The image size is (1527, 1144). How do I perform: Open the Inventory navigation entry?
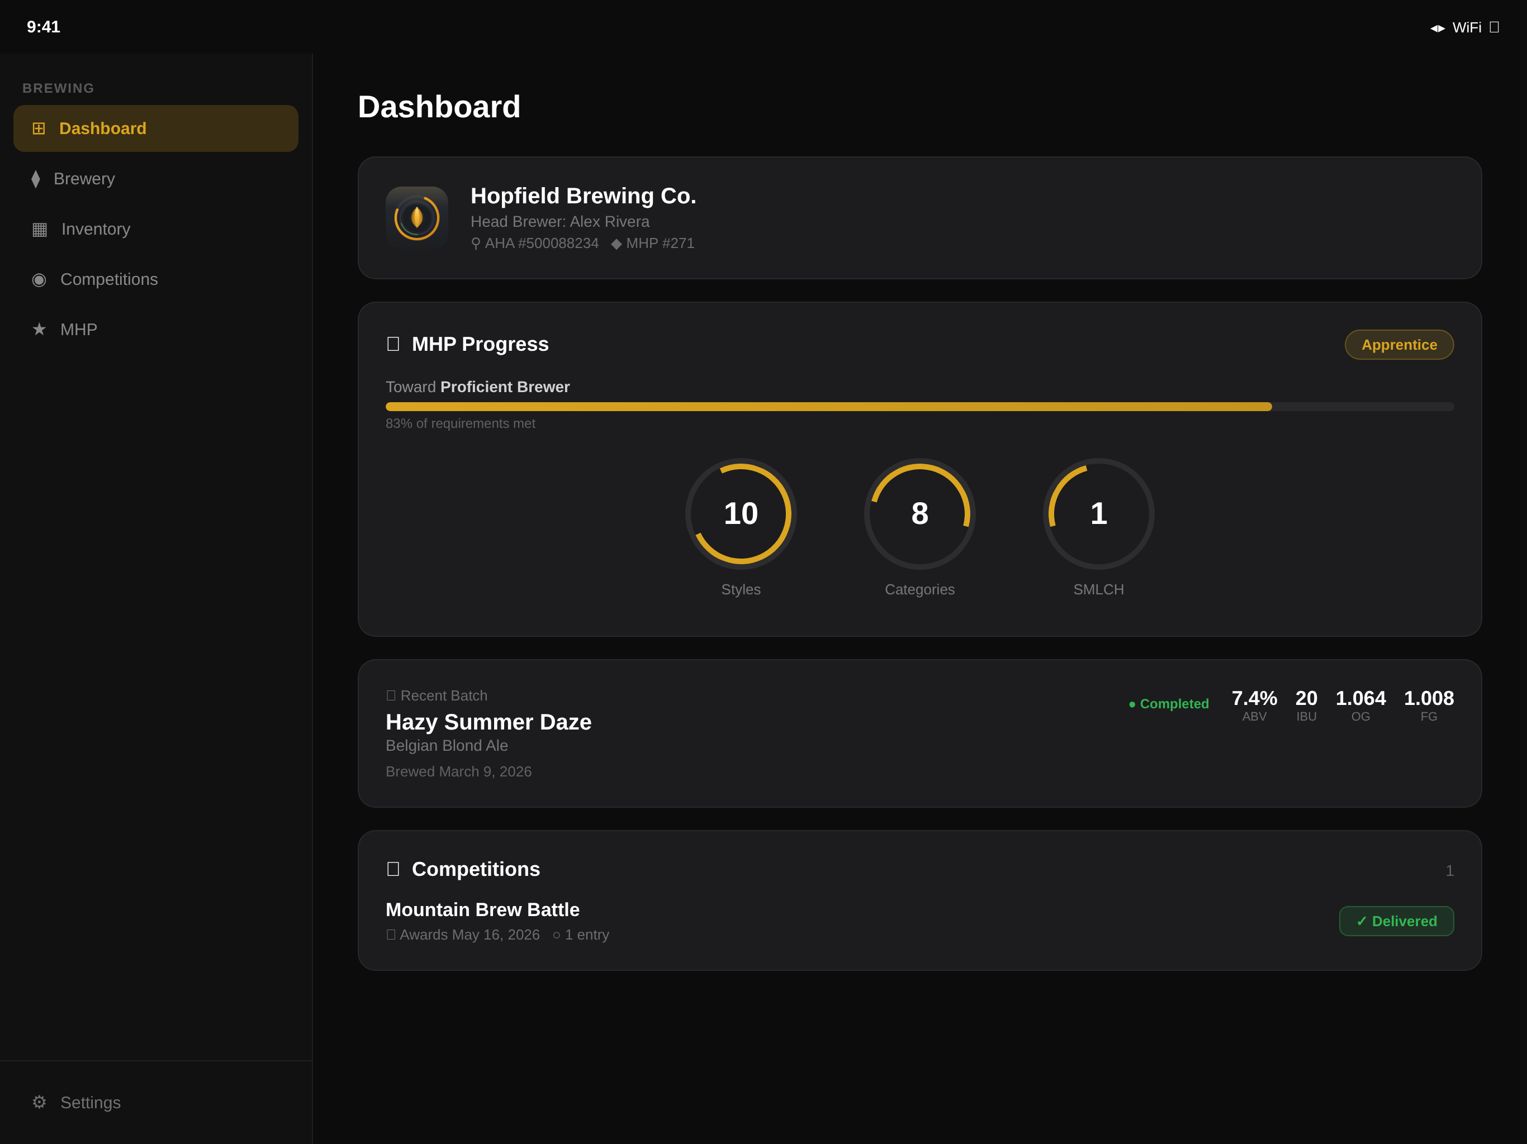[x=96, y=228]
